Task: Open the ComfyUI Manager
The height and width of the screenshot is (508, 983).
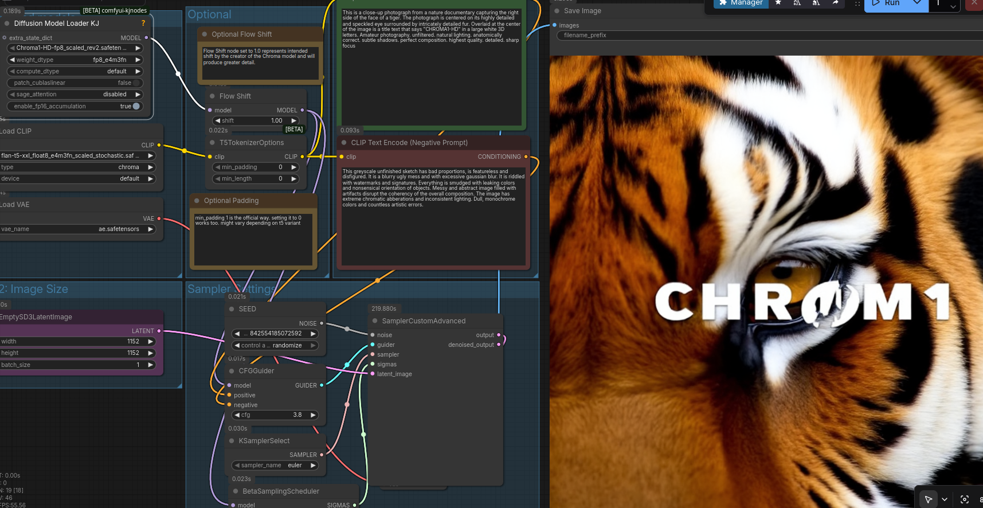Action: pyautogui.click(x=741, y=3)
